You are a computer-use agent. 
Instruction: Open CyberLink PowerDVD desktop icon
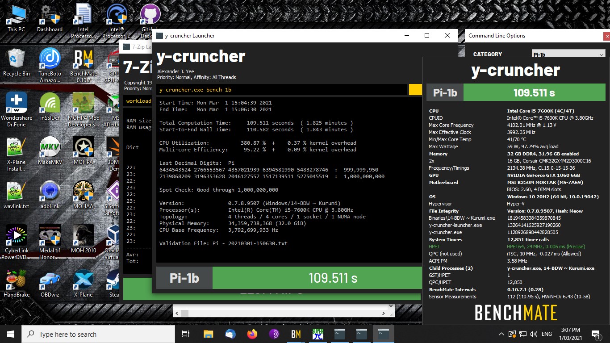coord(17,242)
